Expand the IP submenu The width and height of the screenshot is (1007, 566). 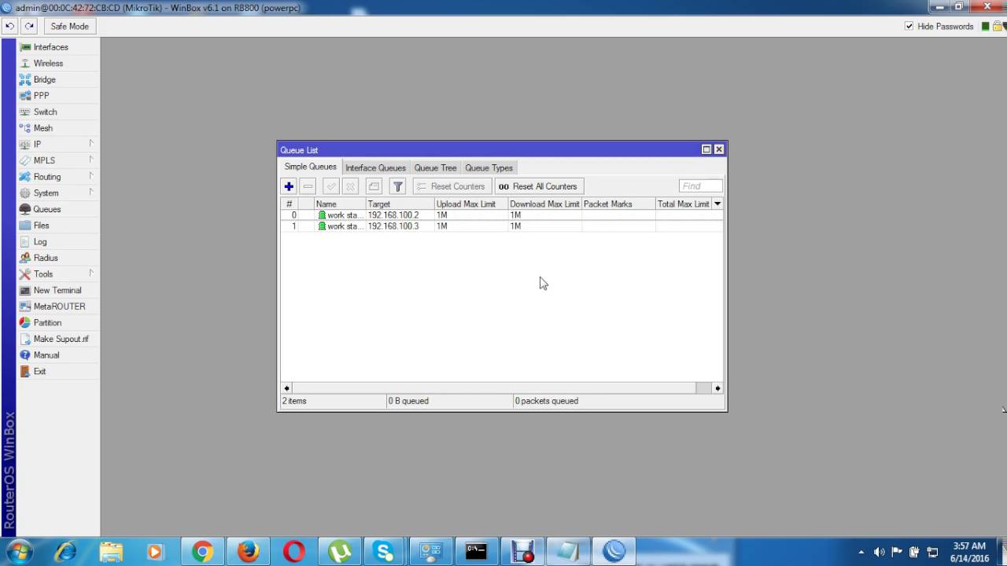[57, 145]
